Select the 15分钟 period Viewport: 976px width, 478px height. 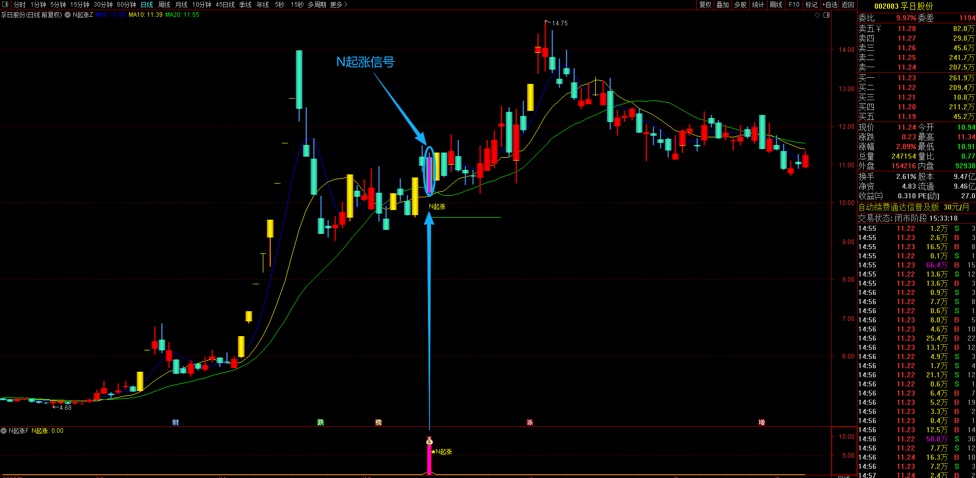point(80,5)
